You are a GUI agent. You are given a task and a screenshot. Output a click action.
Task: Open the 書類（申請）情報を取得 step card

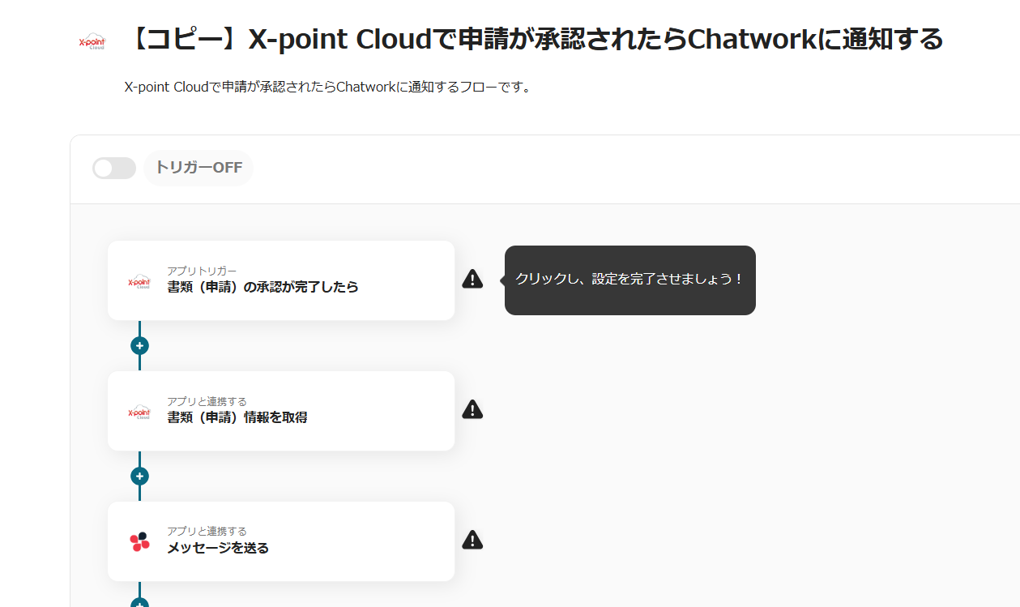click(x=281, y=411)
